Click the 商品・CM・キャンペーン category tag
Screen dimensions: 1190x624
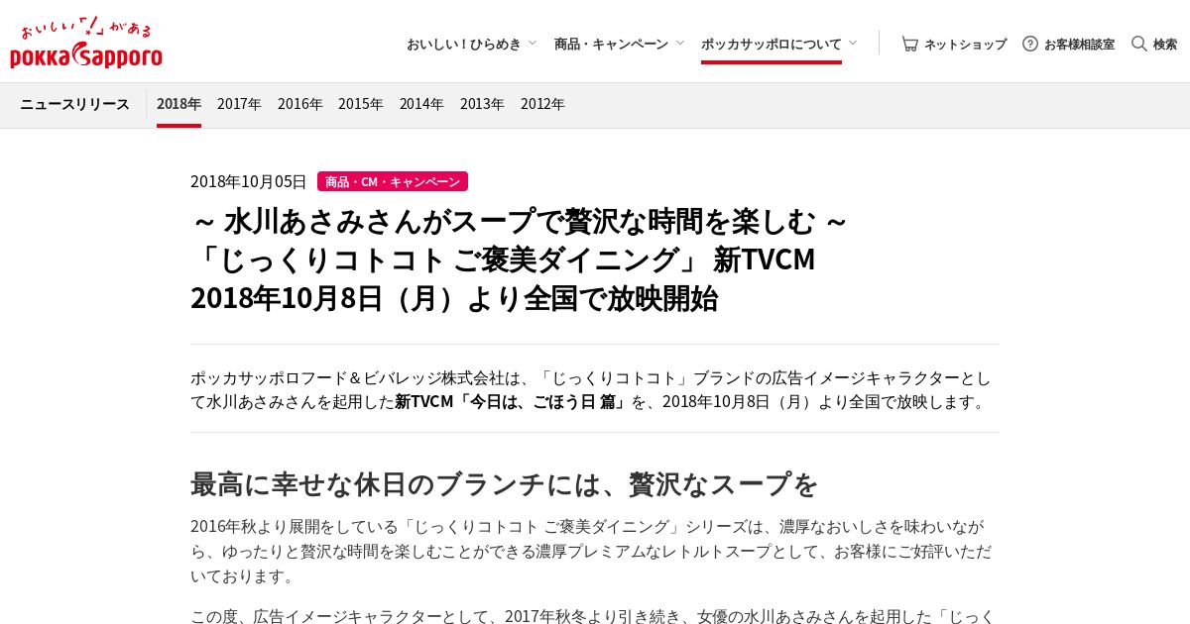[393, 181]
